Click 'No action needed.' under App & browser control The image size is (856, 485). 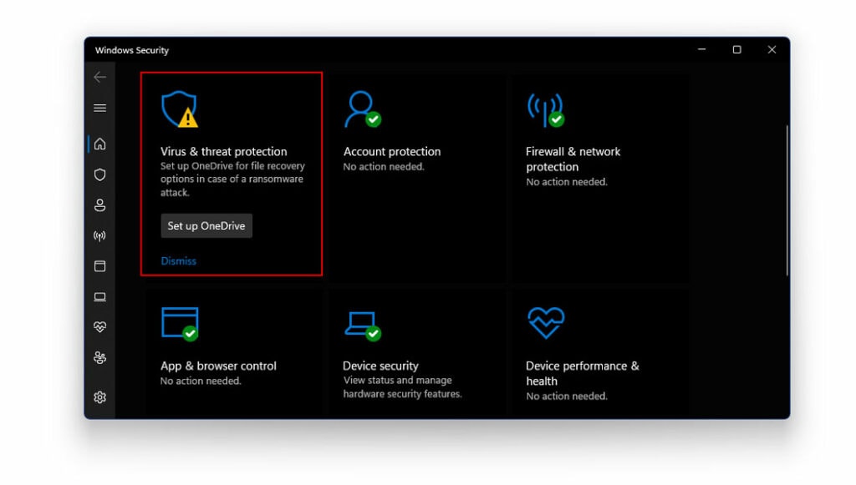coord(201,381)
